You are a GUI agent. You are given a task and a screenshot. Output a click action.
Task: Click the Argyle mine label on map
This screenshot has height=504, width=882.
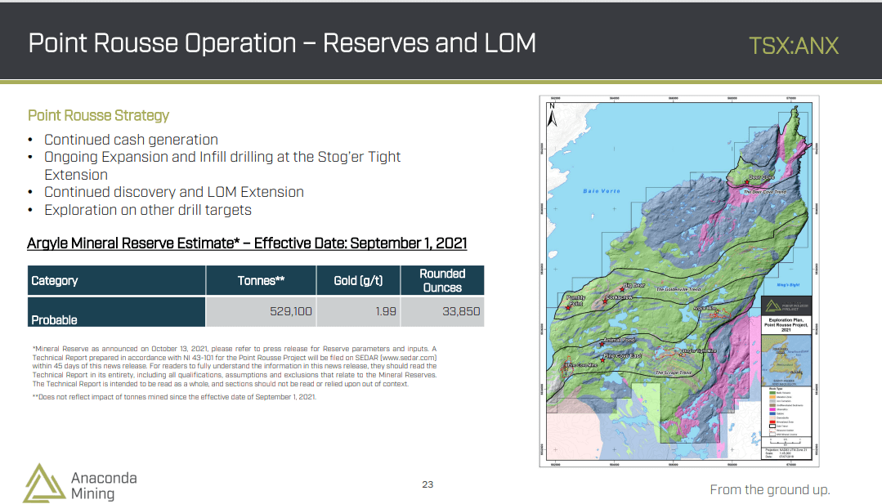(x=705, y=309)
